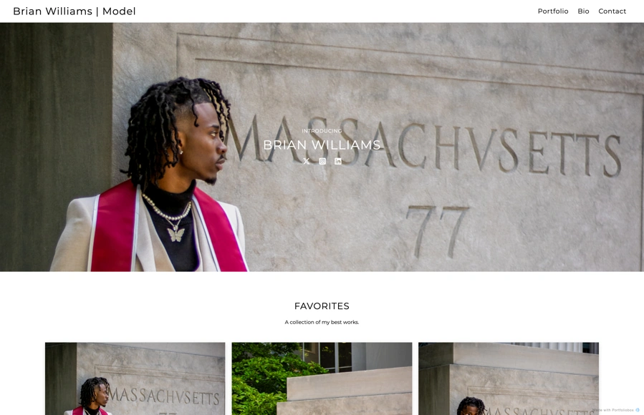
Task: Click the INTRODUCING caption text
Action: pyautogui.click(x=322, y=131)
